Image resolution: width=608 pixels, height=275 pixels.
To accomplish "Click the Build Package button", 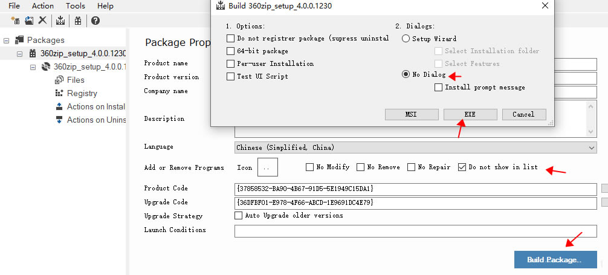I will point(555,259).
